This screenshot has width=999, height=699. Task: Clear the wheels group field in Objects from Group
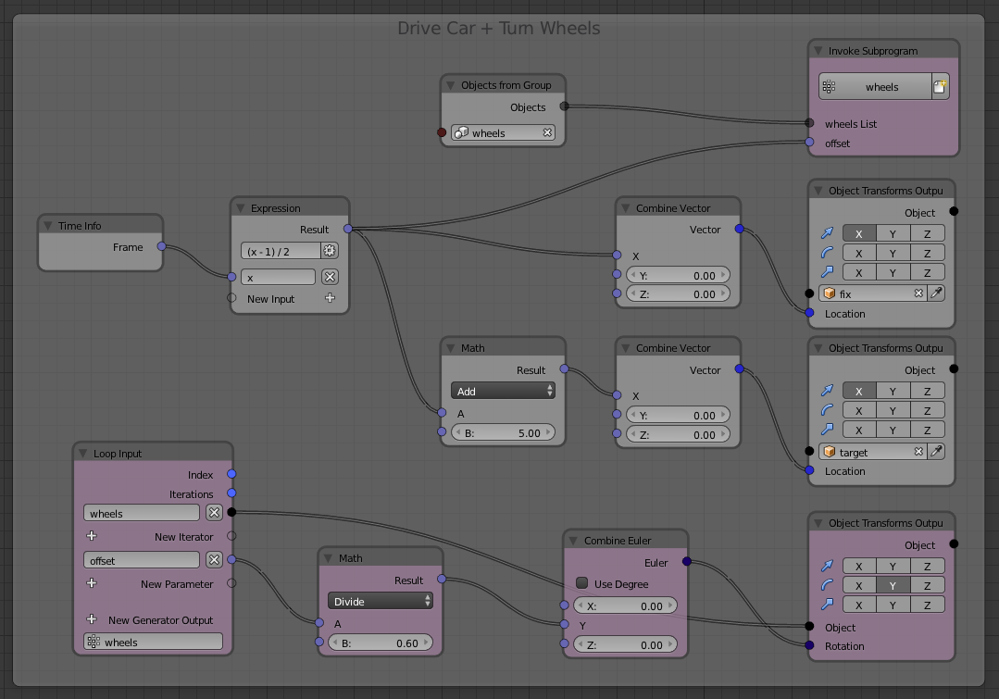click(547, 133)
